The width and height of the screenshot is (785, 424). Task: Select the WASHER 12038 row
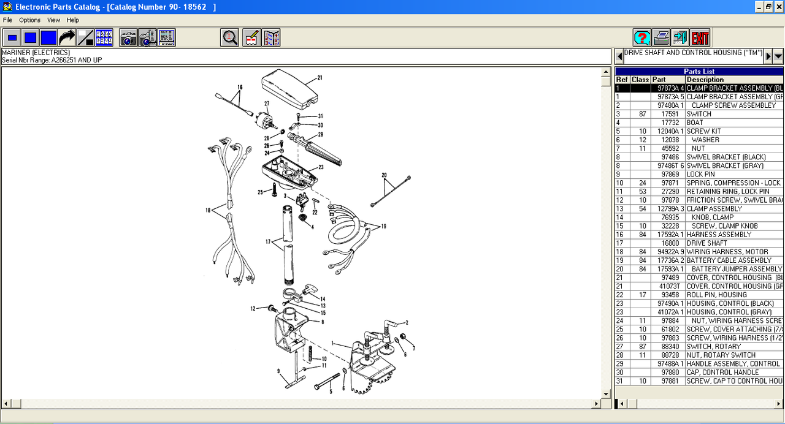tap(699, 140)
